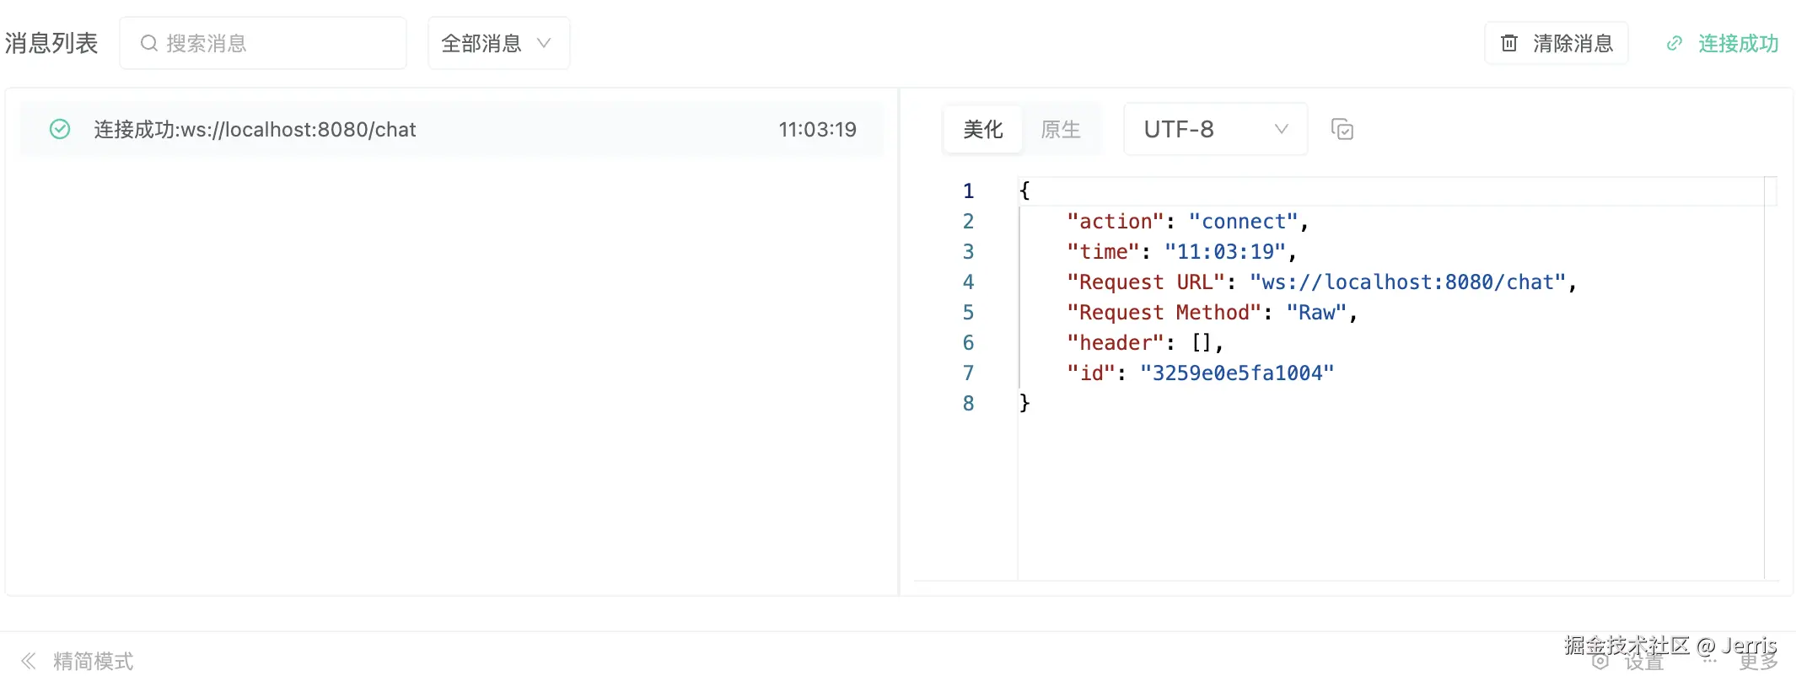
Task: Open the UTF-8 encoding dropdown
Action: coord(1215,129)
